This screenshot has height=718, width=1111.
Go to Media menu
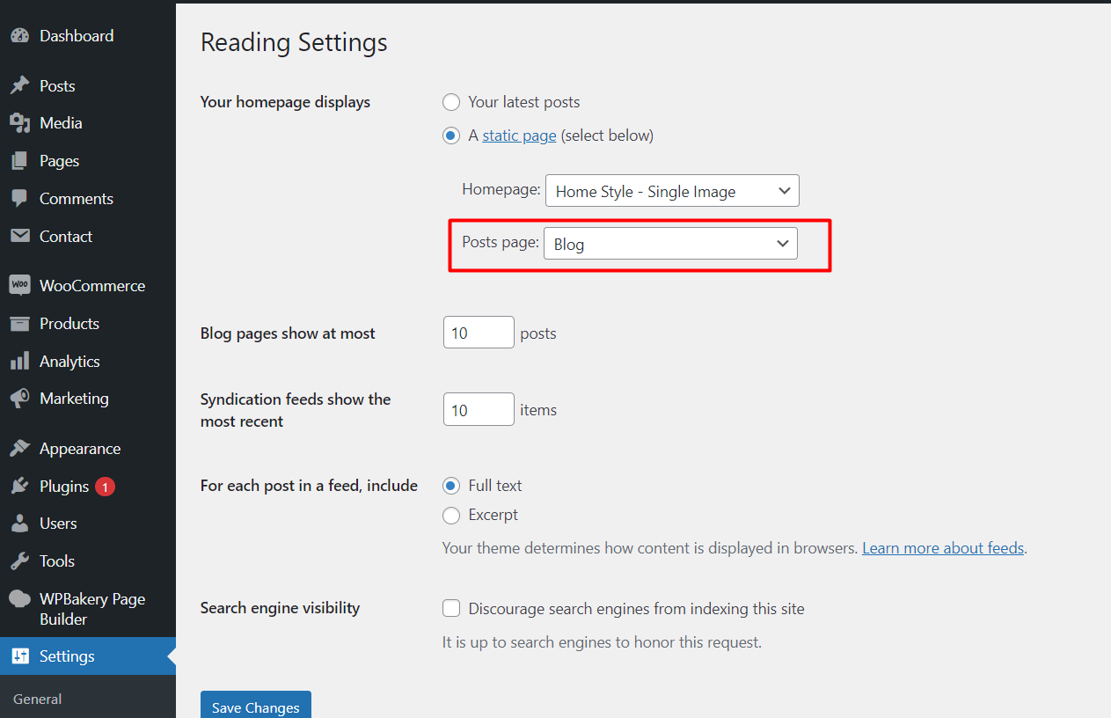(61, 123)
